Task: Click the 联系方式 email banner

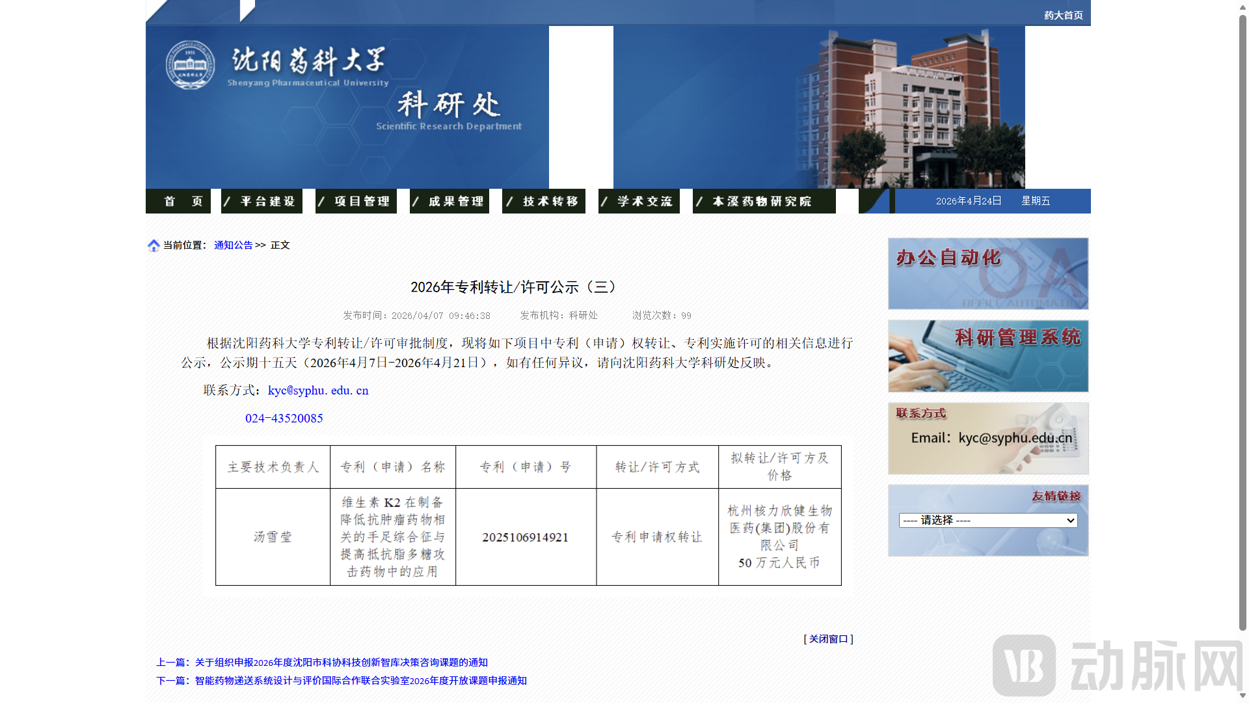Action: [x=987, y=438]
